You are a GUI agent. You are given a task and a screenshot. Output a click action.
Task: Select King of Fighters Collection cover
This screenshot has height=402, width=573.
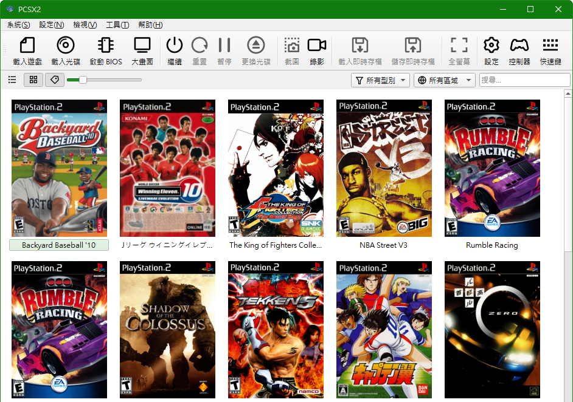pos(276,168)
